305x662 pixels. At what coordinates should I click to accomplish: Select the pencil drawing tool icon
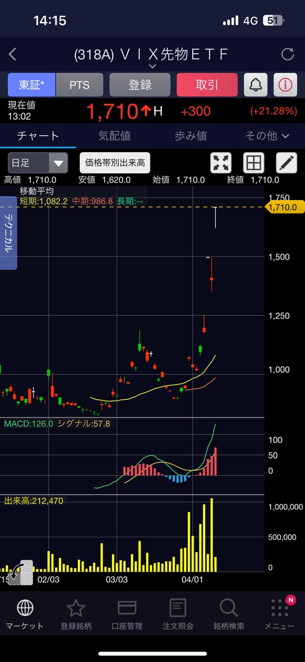[x=286, y=163]
